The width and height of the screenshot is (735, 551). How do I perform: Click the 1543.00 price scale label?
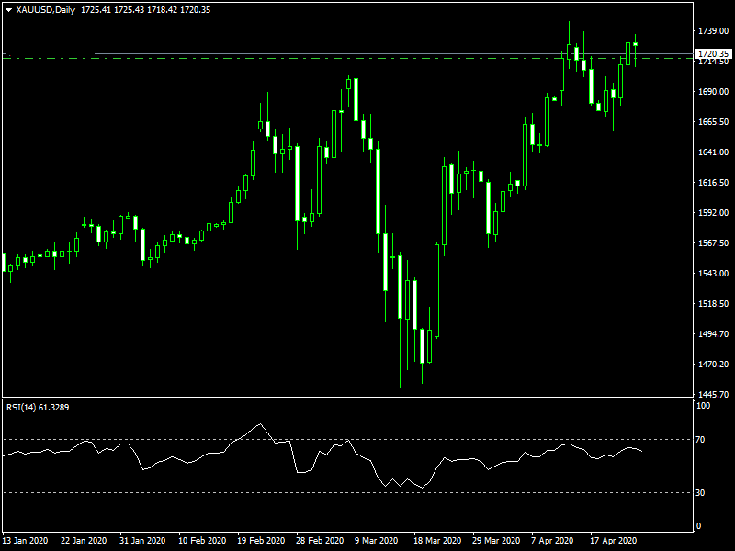pyautogui.click(x=714, y=273)
